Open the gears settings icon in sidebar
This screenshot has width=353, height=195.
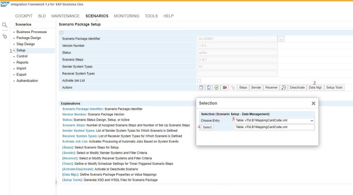tap(5, 36)
